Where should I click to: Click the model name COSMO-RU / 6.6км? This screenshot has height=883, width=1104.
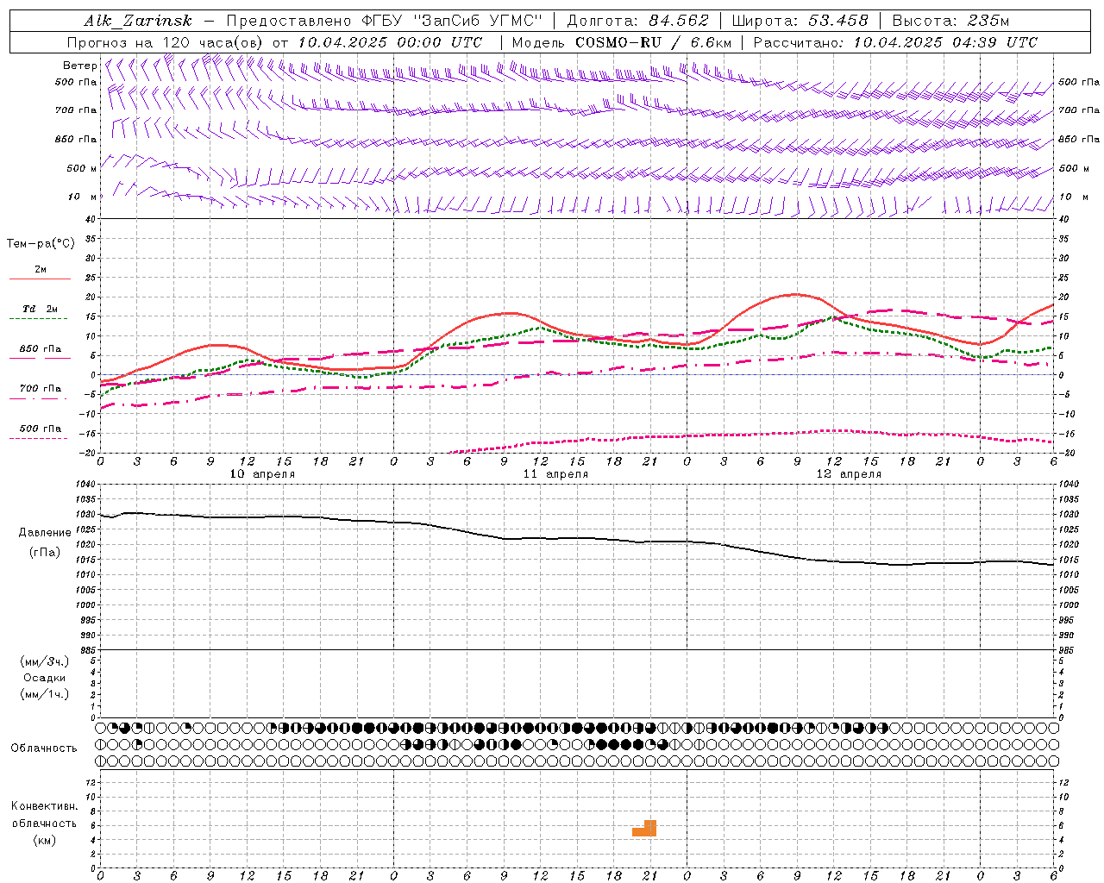654,42
